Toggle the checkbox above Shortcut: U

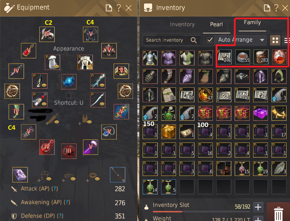tap(69, 96)
